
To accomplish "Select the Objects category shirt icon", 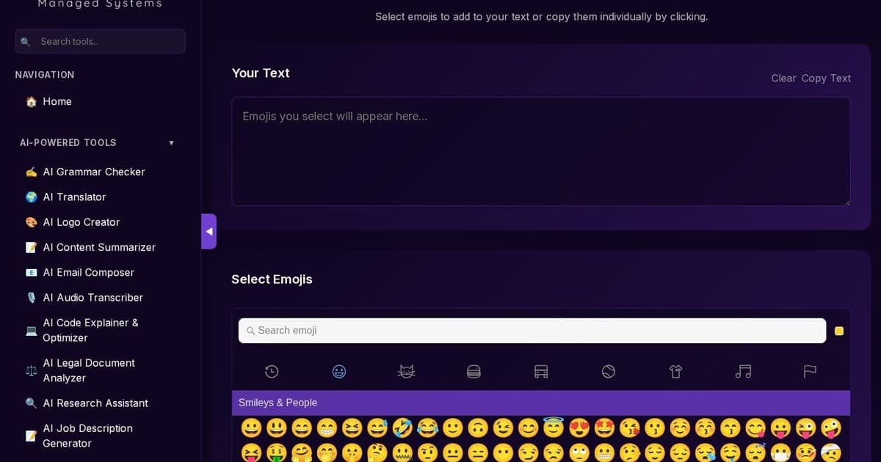I will (675, 371).
